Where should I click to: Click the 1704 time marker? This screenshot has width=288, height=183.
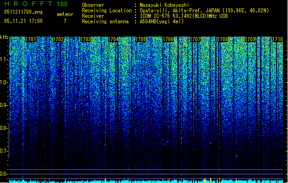(x=114, y=39)
